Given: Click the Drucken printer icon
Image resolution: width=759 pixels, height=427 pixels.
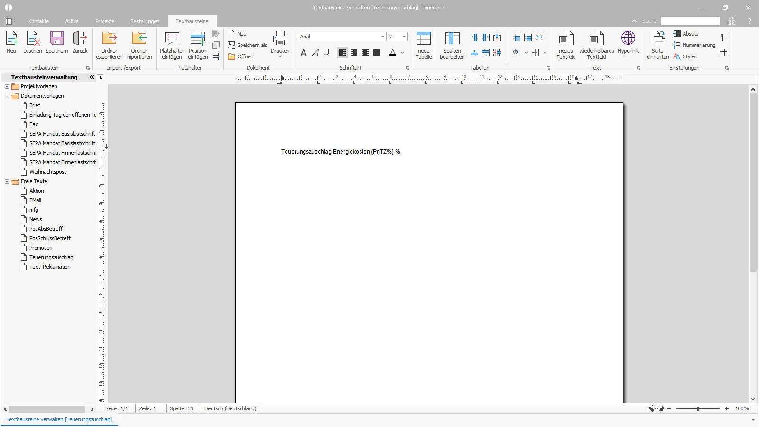Looking at the screenshot, I should (280, 38).
